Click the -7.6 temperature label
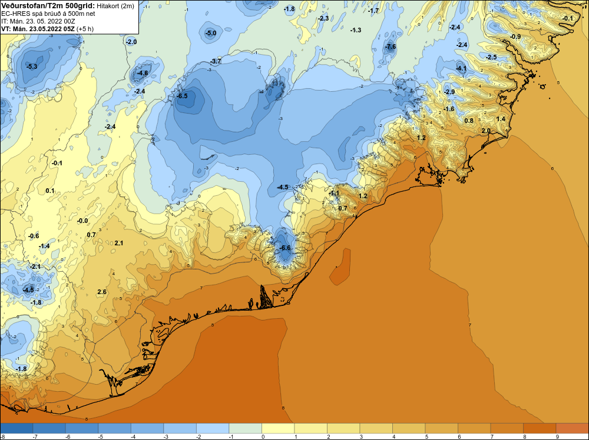The height and width of the screenshot is (440, 589). [x=391, y=47]
